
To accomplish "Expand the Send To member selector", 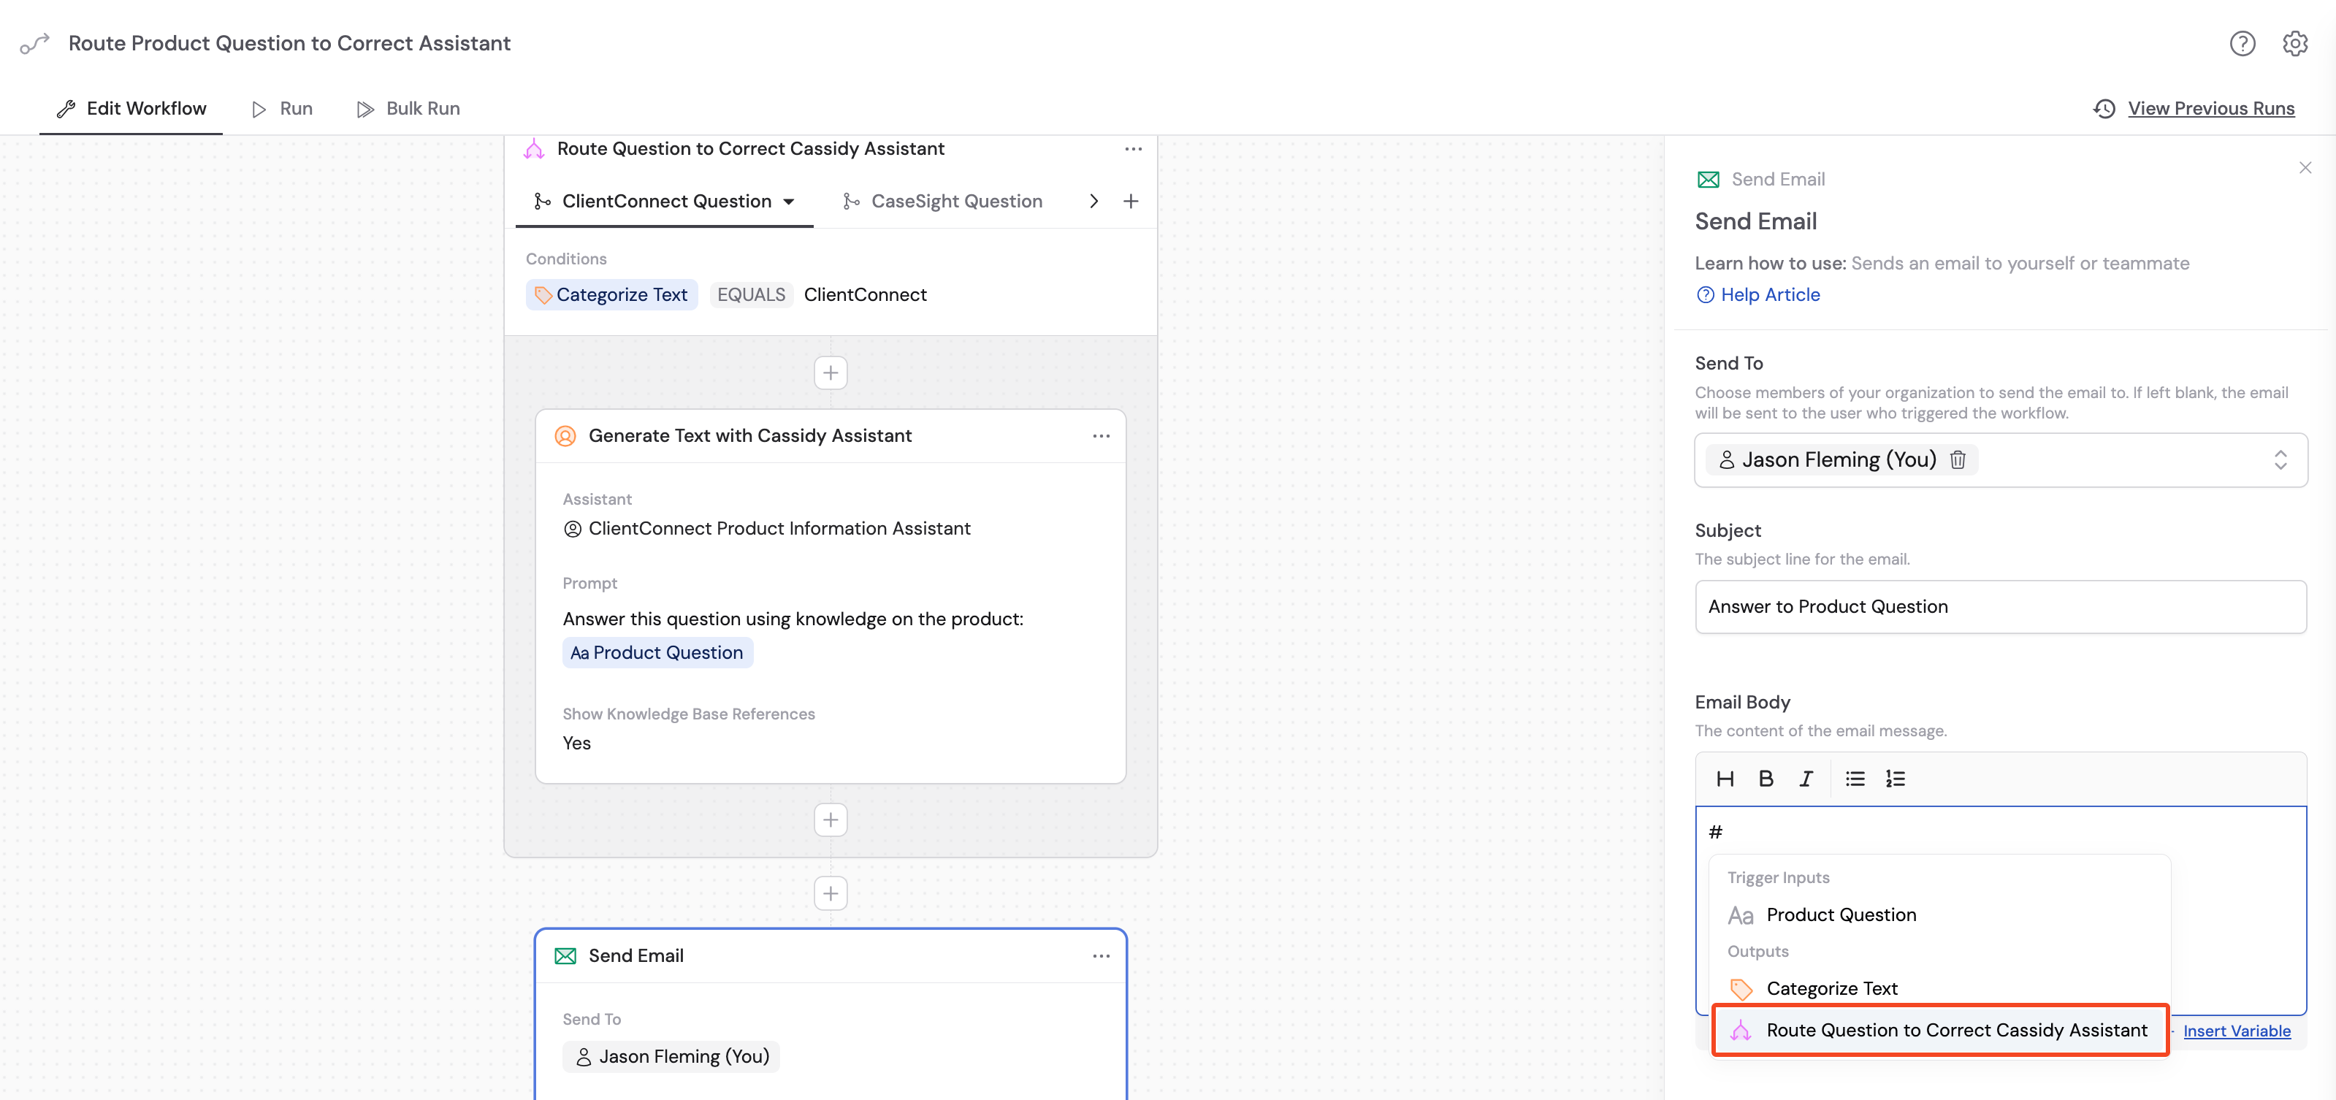I will point(2280,459).
